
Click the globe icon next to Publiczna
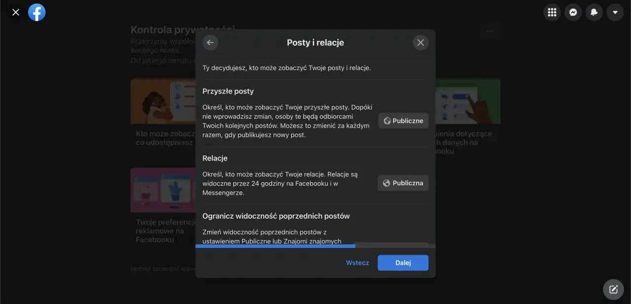pyautogui.click(x=386, y=183)
